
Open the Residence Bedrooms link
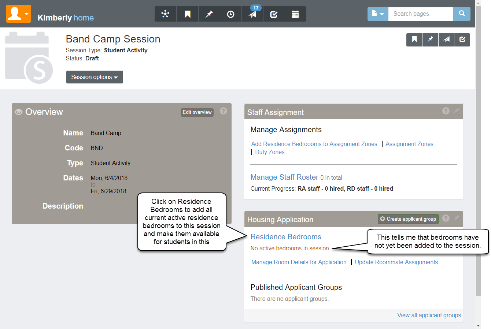(286, 237)
